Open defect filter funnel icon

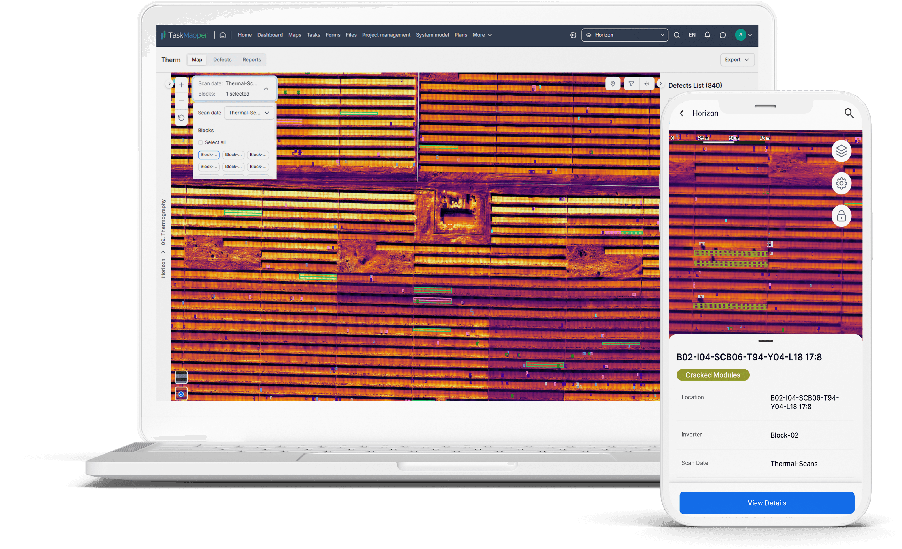[631, 84]
